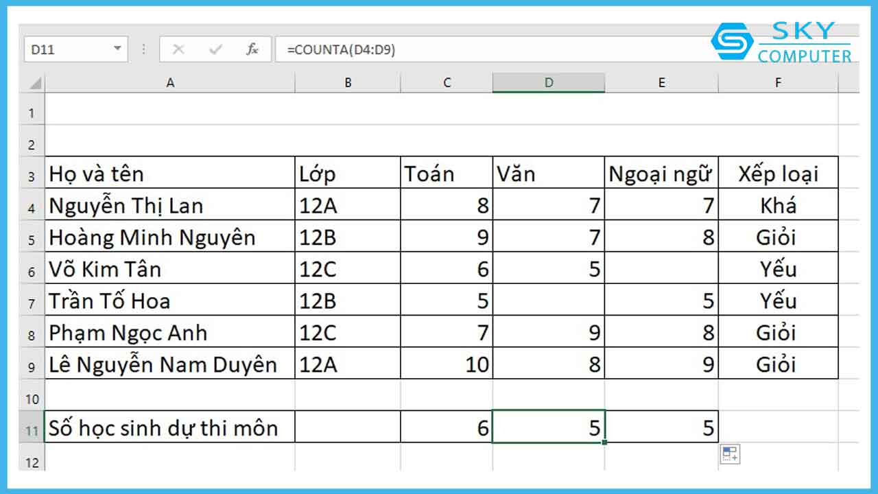The width and height of the screenshot is (878, 494).
Task: Click the 'Lớp' header cell
Action: click(x=348, y=173)
